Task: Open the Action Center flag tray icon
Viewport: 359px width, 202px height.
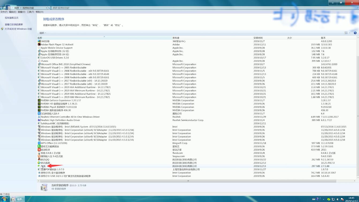Action: click(x=342, y=199)
